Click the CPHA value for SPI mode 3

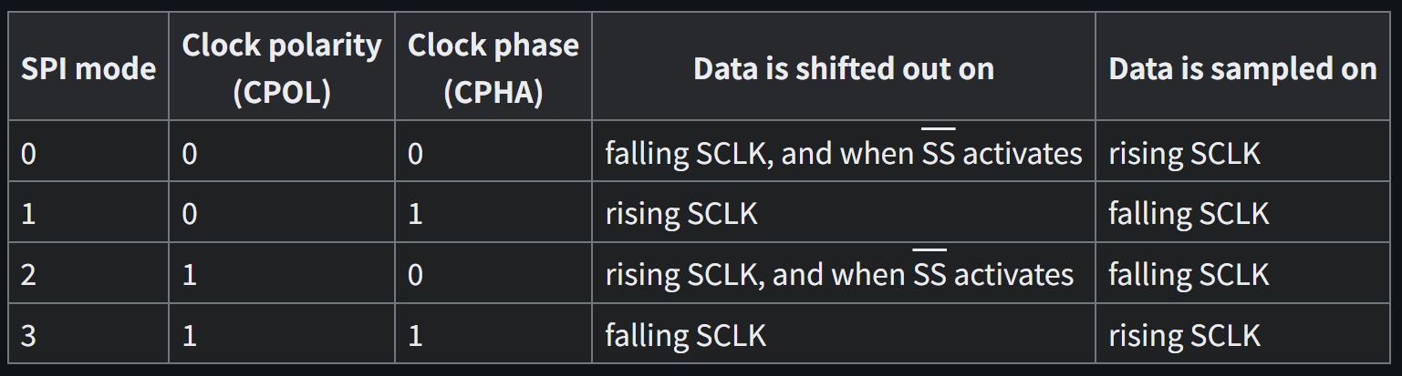pyautogui.click(x=415, y=334)
